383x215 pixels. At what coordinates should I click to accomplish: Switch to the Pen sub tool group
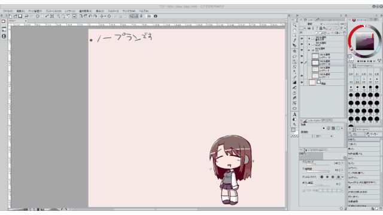(356, 134)
